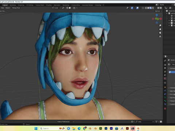The height and width of the screenshot is (131, 175).
Task: Add a new workspace with plus button
Action: click(x=104, y=5)
